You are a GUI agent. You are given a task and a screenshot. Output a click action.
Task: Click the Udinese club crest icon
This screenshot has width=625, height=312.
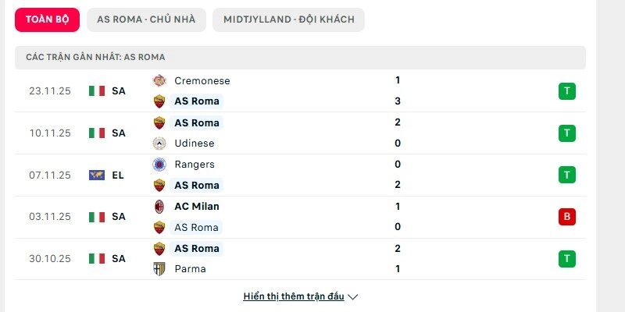coord(159,144)
